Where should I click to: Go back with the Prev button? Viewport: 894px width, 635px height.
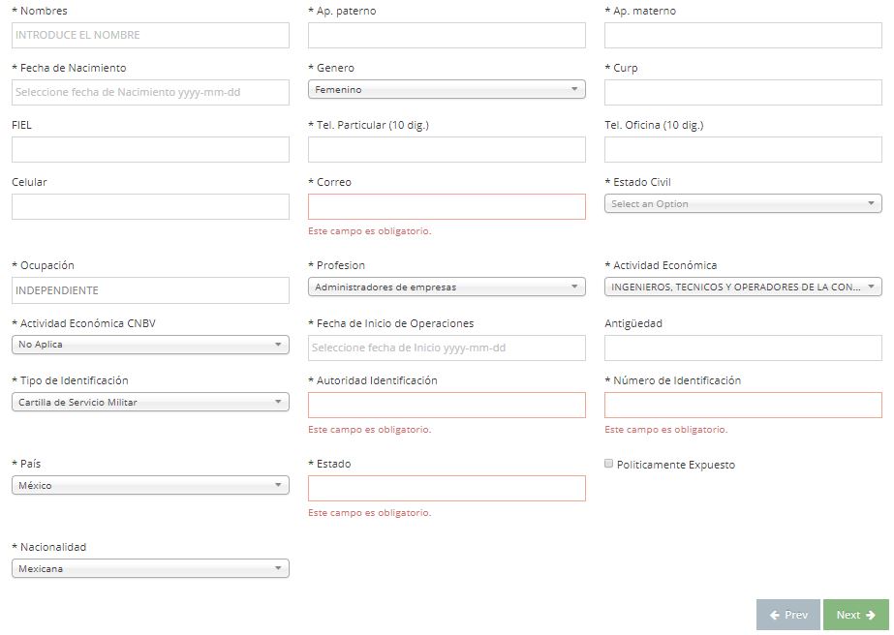click(787, 615)
